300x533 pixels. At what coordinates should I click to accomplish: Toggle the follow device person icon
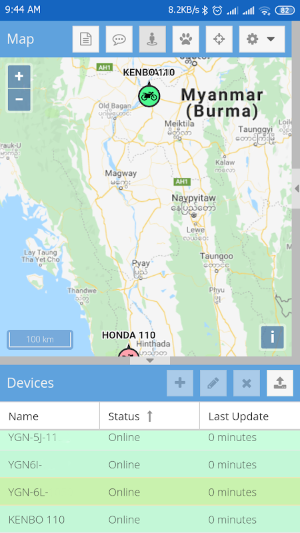[x=153, y=39]
